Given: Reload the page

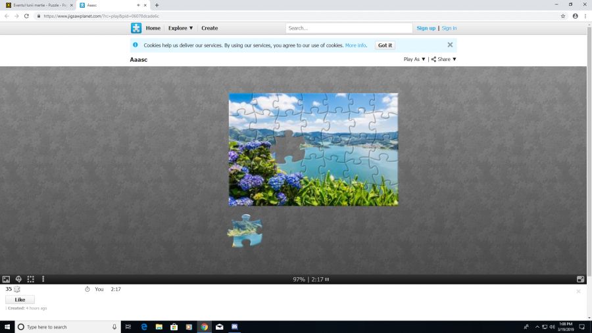Looking at the screenshot, I should tap(26, 16).
